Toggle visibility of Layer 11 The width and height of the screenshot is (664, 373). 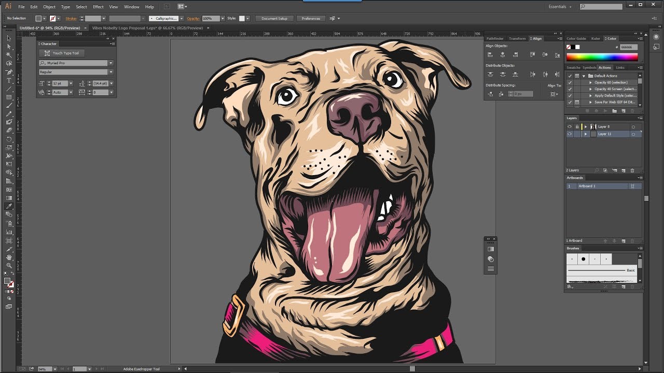pyautogui.click(x=569, y=134)
